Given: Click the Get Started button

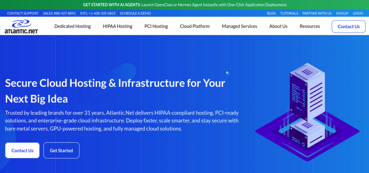Looking at the screenshot, I should pyautogui.click(x=61, y=150).
